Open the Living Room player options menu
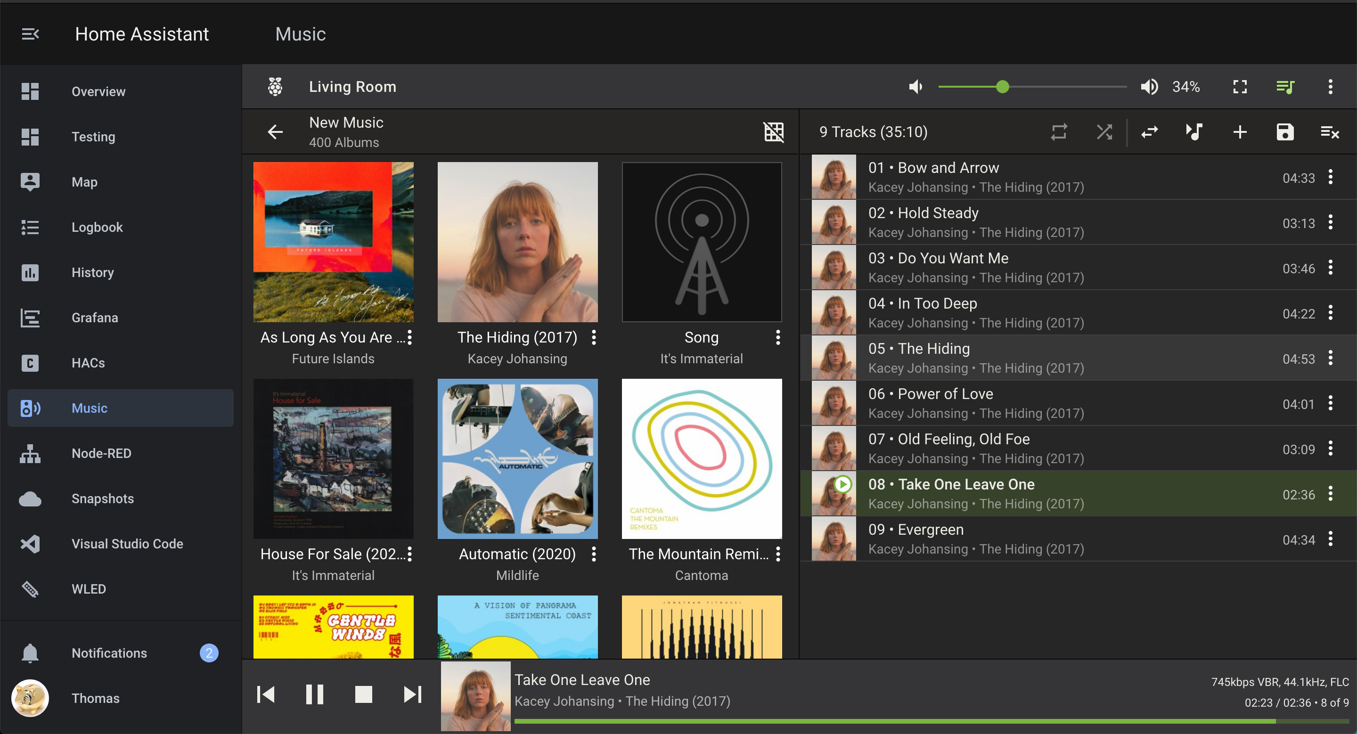The height and width of the screenshot is (734, 1357). point(1331,86)
